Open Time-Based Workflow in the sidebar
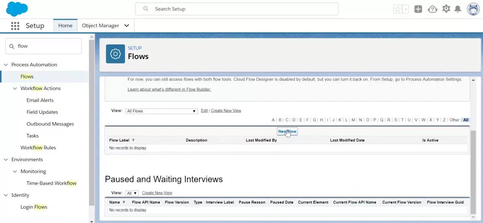 point(52,183)
